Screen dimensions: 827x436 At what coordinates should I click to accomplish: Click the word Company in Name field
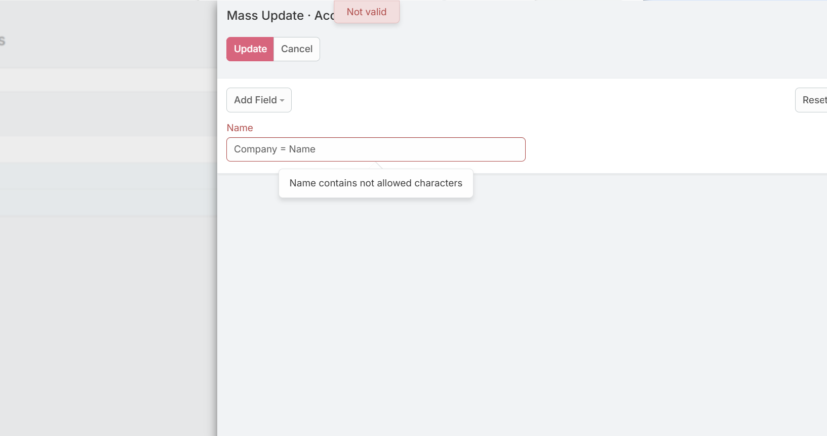pyautogui.click(x=255, y=149)
